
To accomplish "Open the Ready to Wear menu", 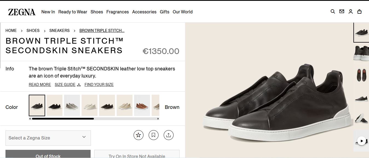I will (x=73, y=12).
